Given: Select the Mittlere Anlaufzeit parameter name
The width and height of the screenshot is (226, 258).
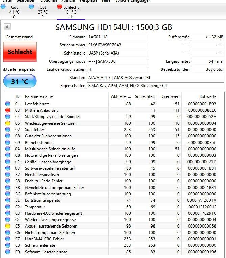Looking at the screenshot, I should (41, 110).
